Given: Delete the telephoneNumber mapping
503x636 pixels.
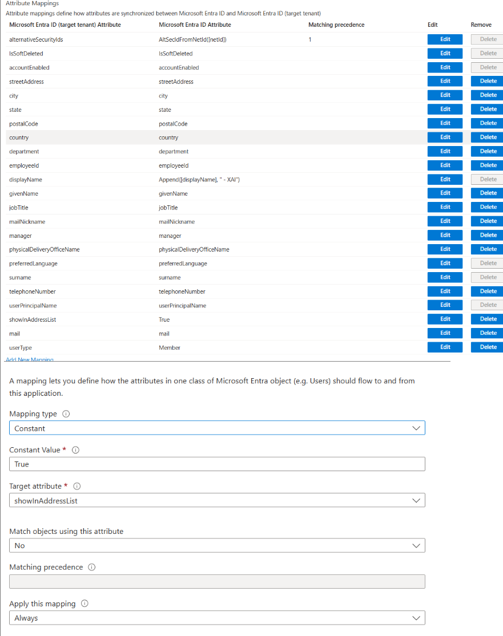Looking at the screenshot, I should tap(488, 291).
